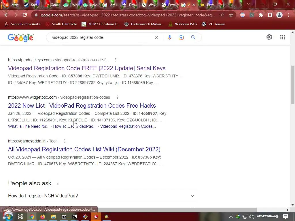Image resolution: width=295 pixels, height=221 pixels.
Task: Open options for gamesadda.in result
Action: point(65,141)
